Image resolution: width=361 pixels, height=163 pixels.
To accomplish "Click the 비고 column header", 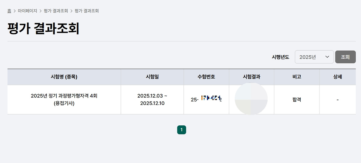I will pyautogui.click(x=297, y=77).
